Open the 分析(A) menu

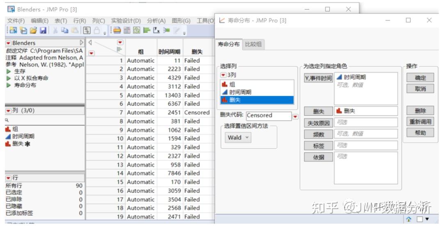(x=156, y=21)
